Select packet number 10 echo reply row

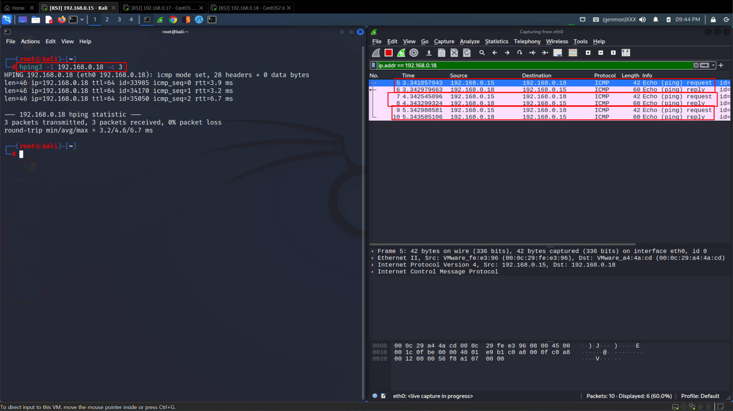pos(544,117)
